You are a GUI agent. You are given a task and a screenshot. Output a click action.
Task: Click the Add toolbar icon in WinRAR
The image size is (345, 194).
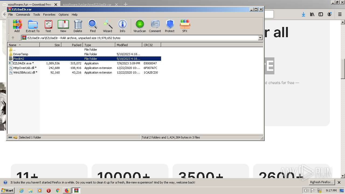[x=17, y=26]
